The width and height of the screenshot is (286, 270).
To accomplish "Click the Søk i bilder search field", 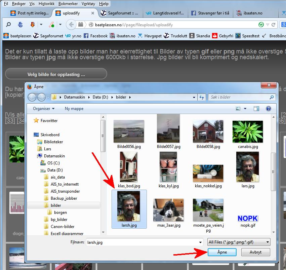I will [242, 97].
